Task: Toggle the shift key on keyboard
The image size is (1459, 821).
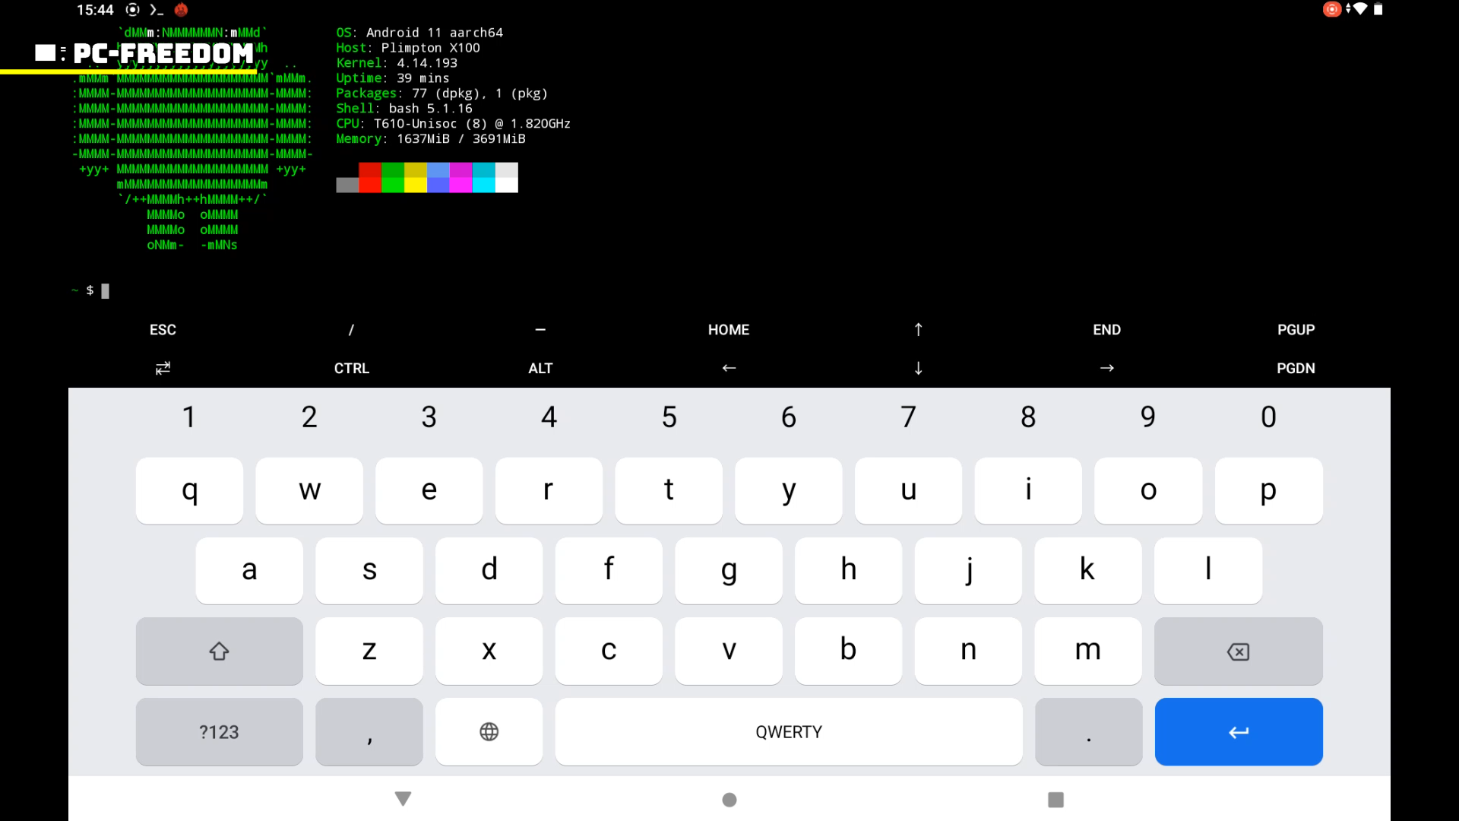Action: (219, 651)
